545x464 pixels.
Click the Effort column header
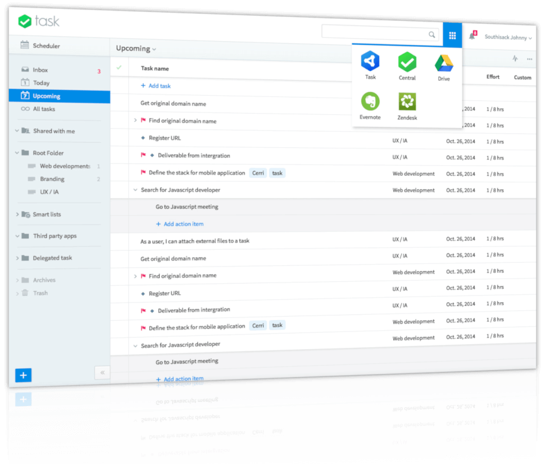pos(493,77)
